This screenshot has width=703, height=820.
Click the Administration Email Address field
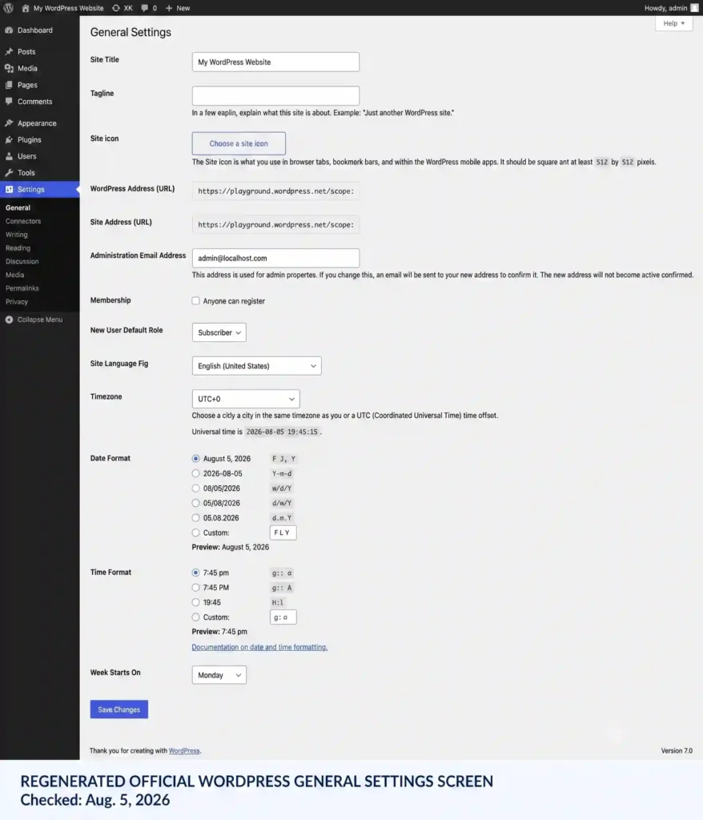[275, 259]
